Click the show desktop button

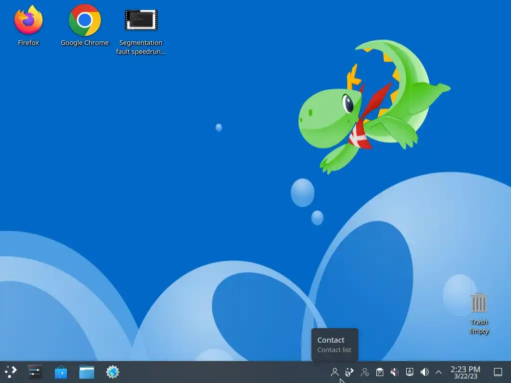coord(498,372)
